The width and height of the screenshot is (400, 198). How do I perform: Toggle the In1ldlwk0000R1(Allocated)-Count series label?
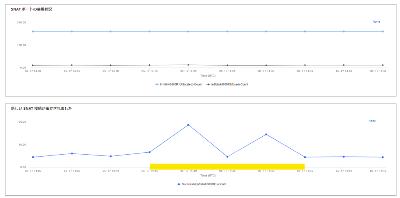tap(181, 84)
